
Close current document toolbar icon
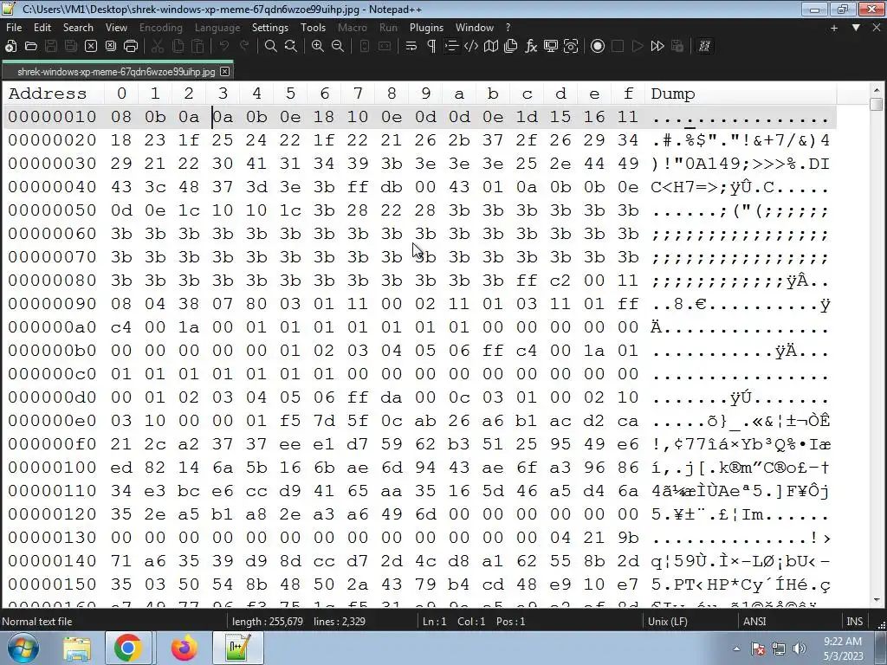pos(90,47)
